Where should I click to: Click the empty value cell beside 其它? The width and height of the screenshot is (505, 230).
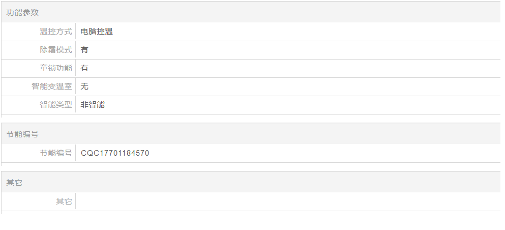(288, 202)
